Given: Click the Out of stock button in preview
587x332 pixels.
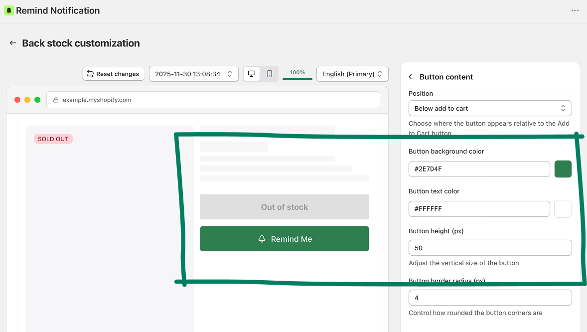Looking at the screenshot, I should pyautogui.click(x=284, y=207).
